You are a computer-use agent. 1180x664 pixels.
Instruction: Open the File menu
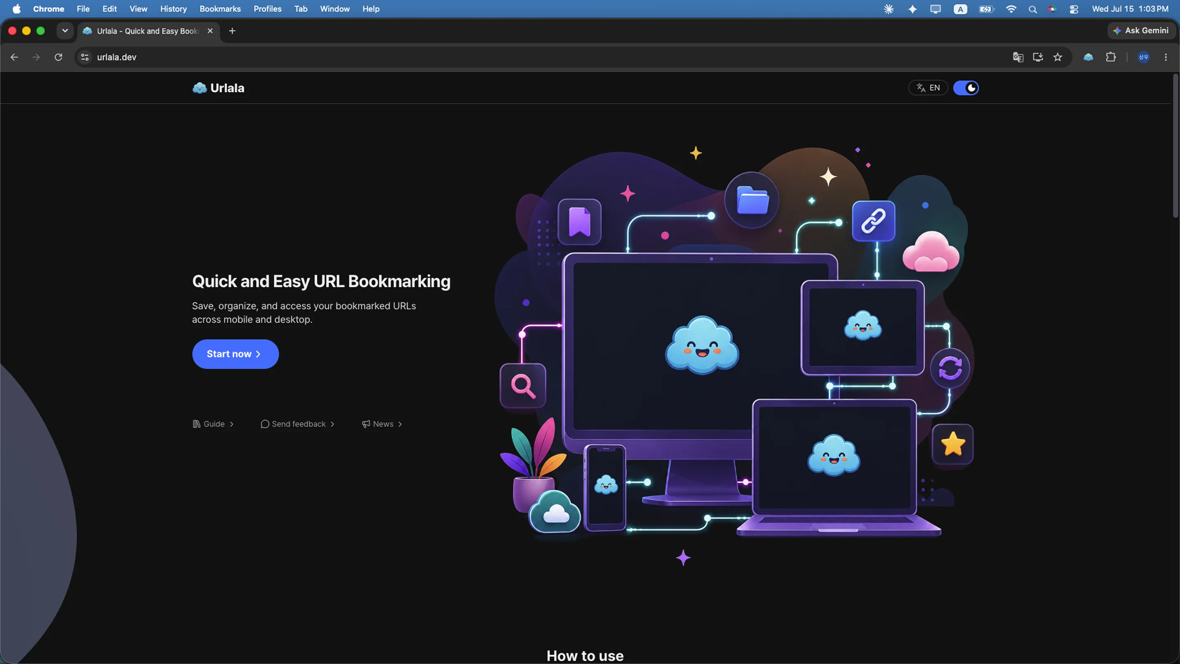point(83,9)
